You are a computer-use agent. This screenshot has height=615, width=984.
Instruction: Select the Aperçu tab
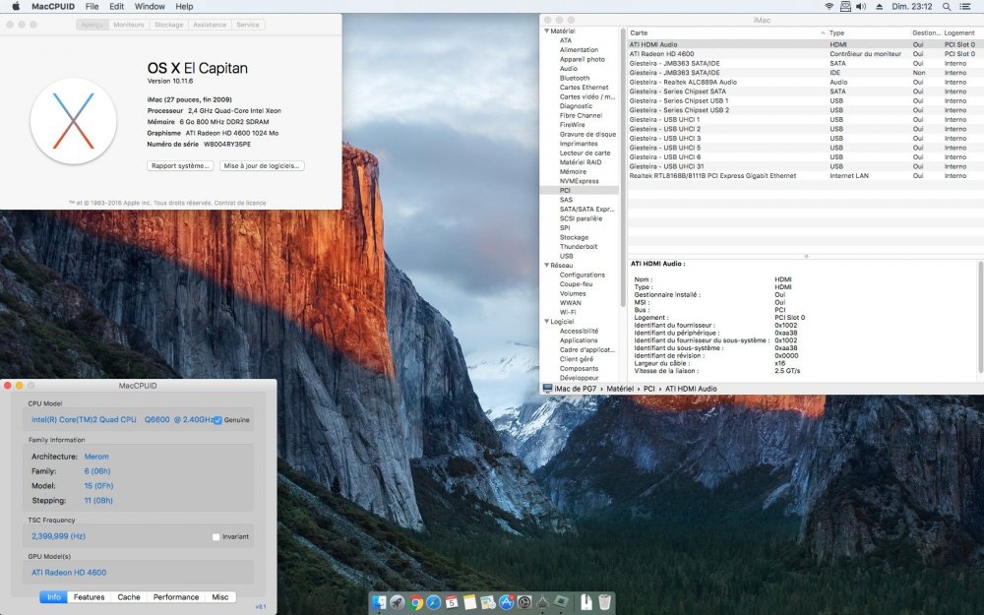92,25
